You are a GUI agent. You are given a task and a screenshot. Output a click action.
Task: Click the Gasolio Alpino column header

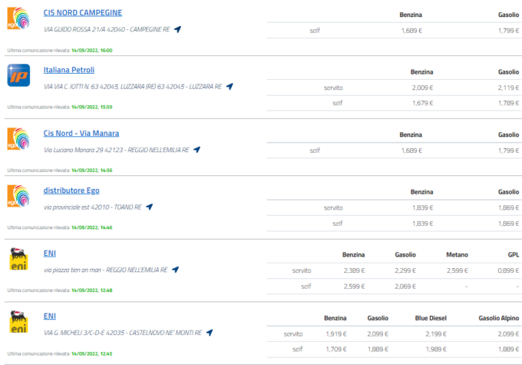[499, 318]
